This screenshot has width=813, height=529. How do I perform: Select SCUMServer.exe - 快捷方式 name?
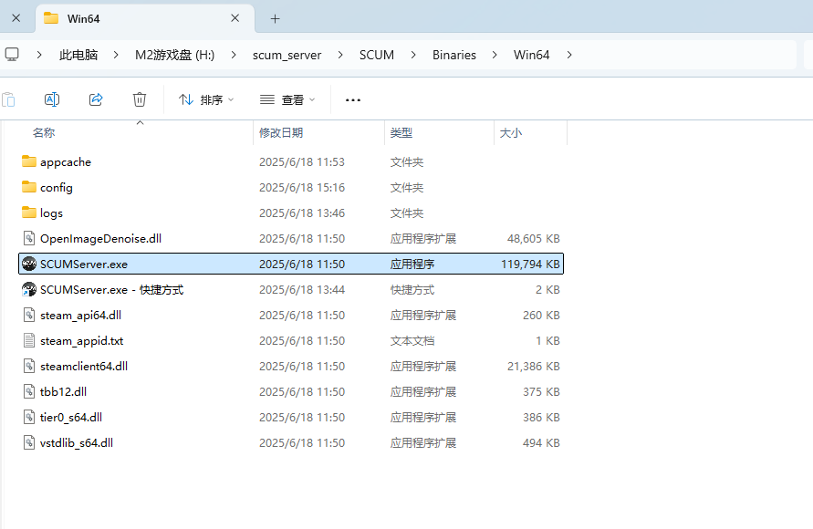[112, 290]
